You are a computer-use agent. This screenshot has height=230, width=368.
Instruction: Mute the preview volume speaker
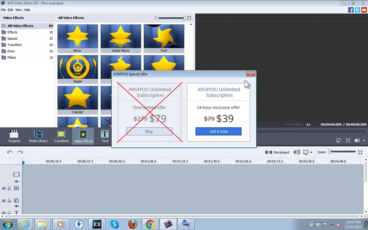357,140
